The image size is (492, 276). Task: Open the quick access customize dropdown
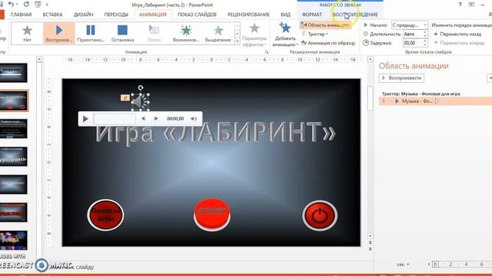(x=47, y=5)
